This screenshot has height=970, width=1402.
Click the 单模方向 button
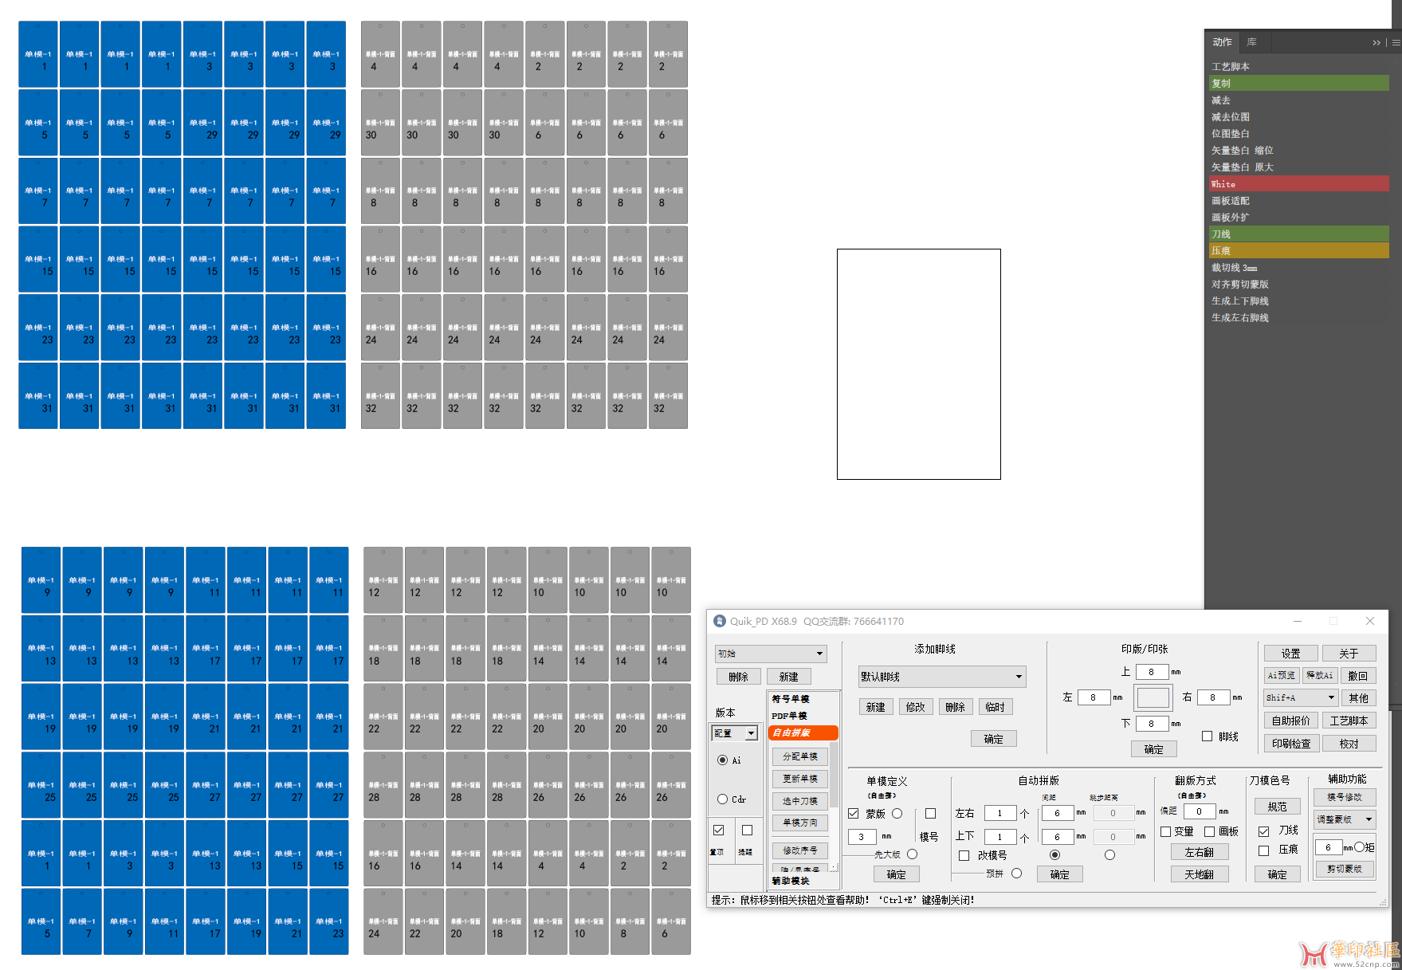tap(799, 823)
